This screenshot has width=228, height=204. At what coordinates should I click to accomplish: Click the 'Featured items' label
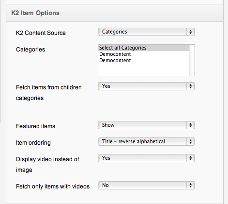point(35,126)
